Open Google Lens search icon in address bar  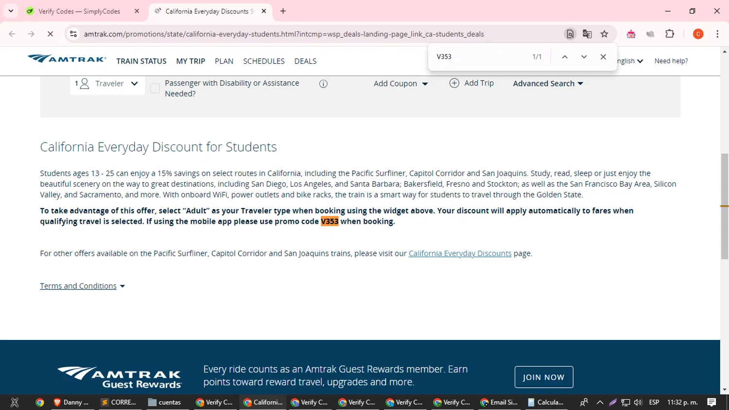click(x=570, y=34)
